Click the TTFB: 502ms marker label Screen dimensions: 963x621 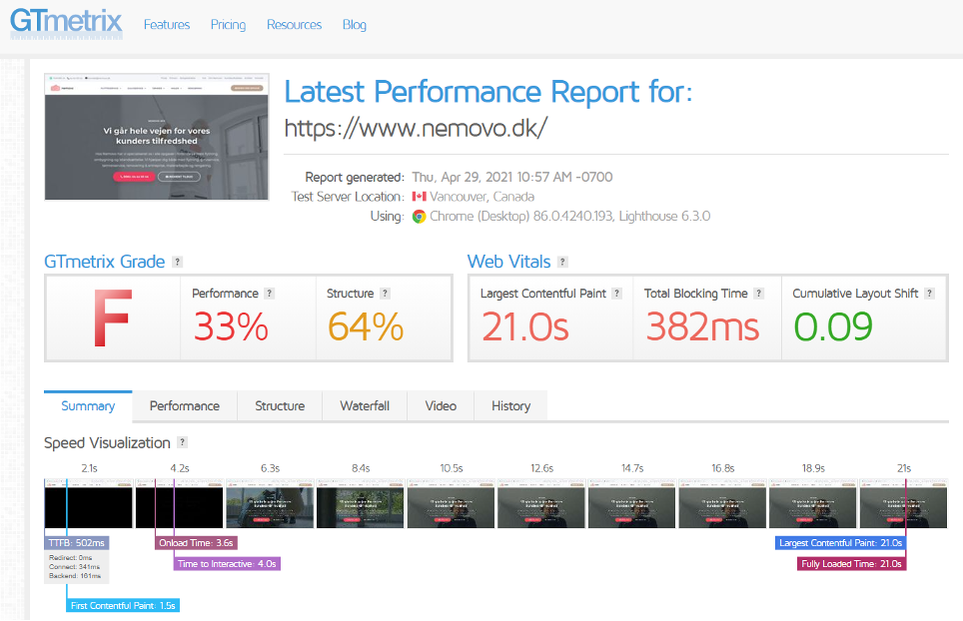77,543
